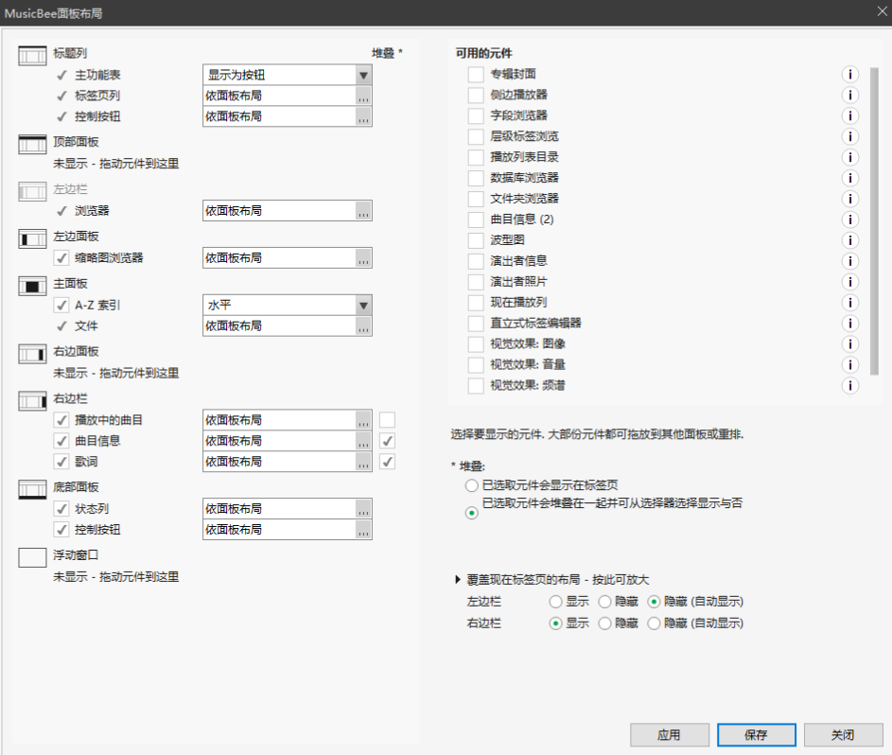Click the 保存 button
892x755 pixels.
pyautogui.click(x=756, y=735)
